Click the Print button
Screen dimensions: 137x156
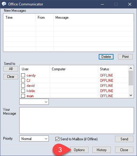click(125, 57)
